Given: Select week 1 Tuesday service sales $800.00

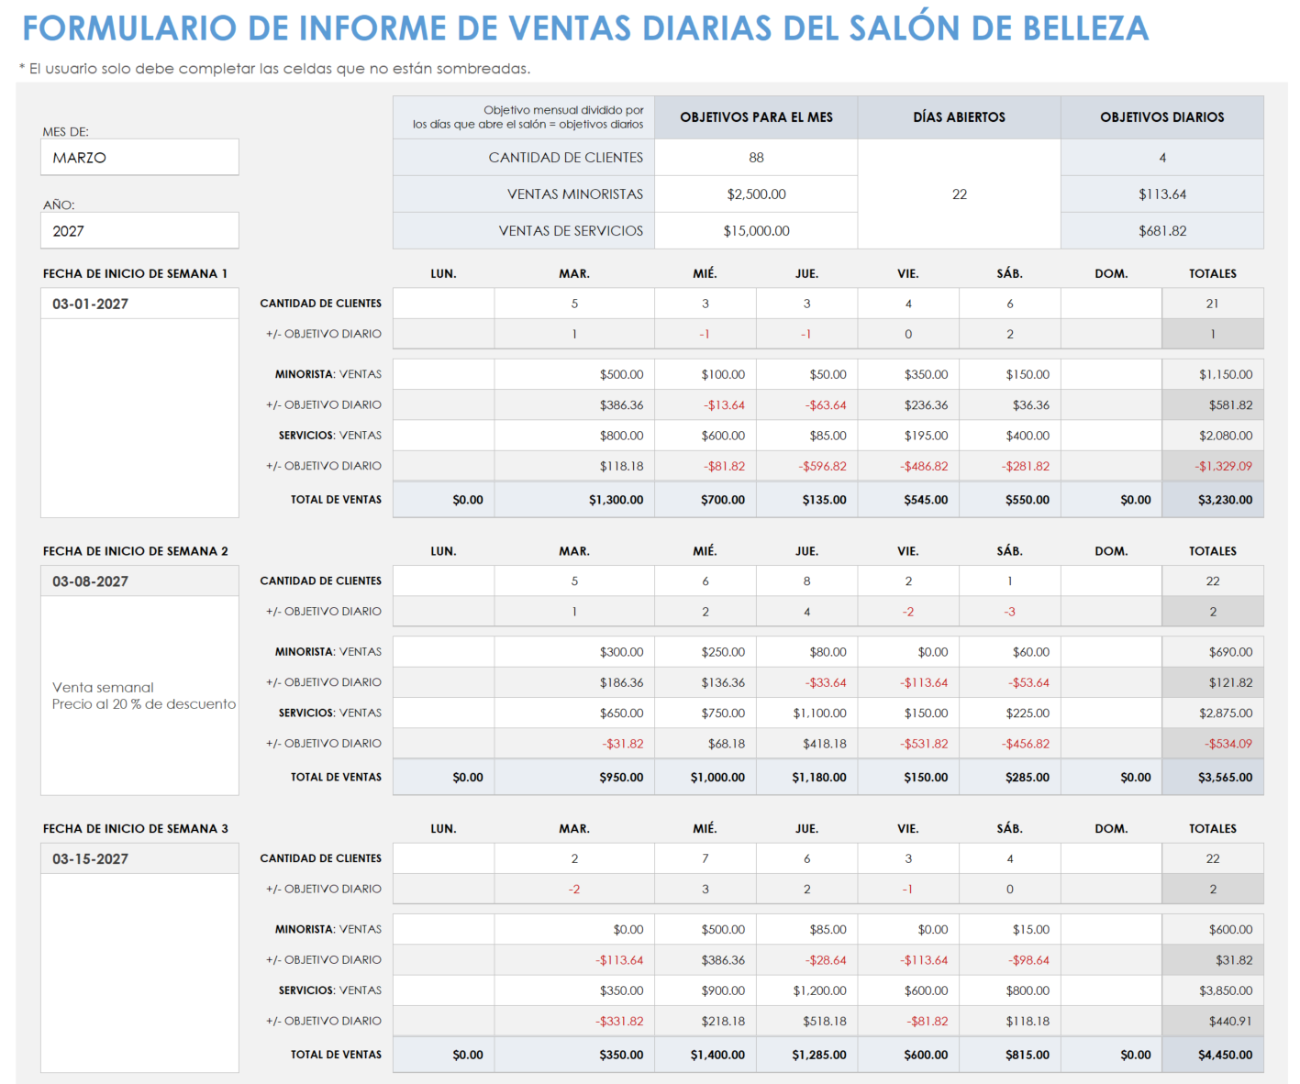Looking at the screenshot, I should coord(574,436).
